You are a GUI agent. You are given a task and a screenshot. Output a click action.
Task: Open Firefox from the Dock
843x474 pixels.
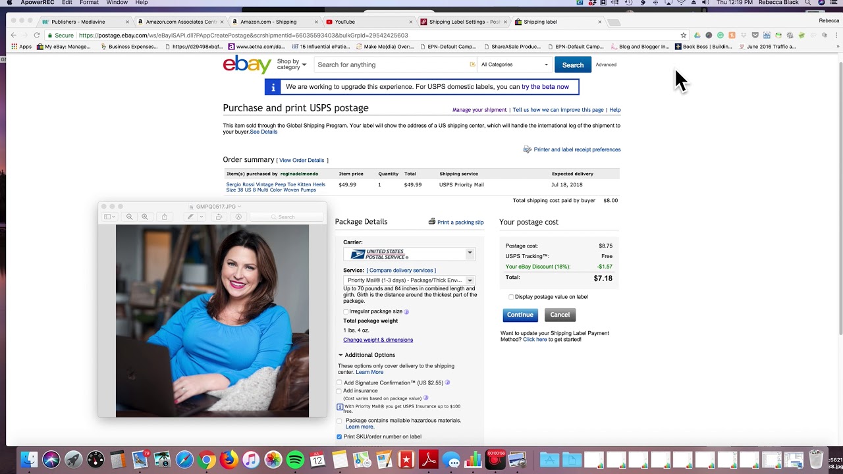pyautogui.click(x=229, y=460)
